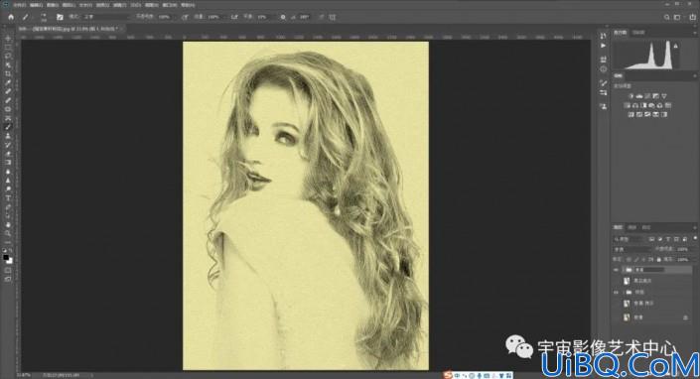This screenshot has height=379, width=700.
Task: Add a Brightness/Contrast adjustment
Action: tap(631, 96)
